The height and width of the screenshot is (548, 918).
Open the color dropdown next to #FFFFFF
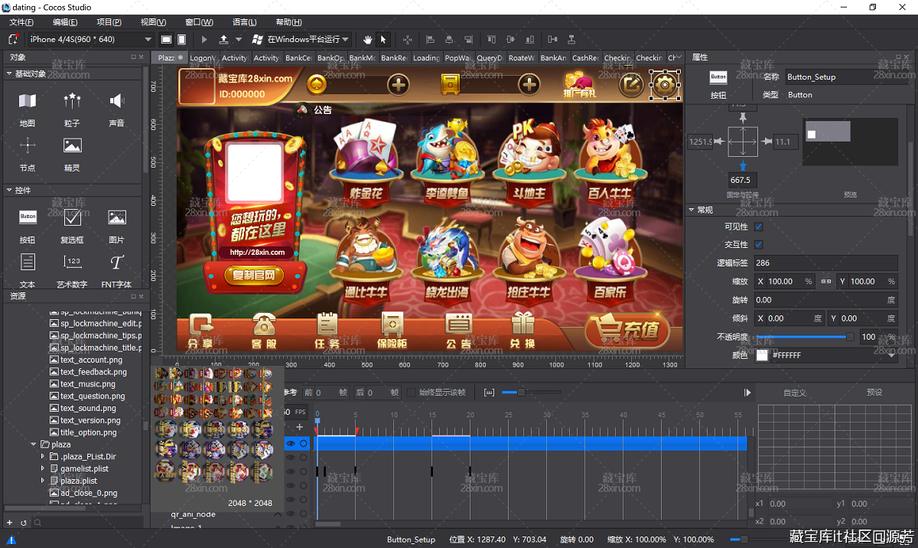891,355
